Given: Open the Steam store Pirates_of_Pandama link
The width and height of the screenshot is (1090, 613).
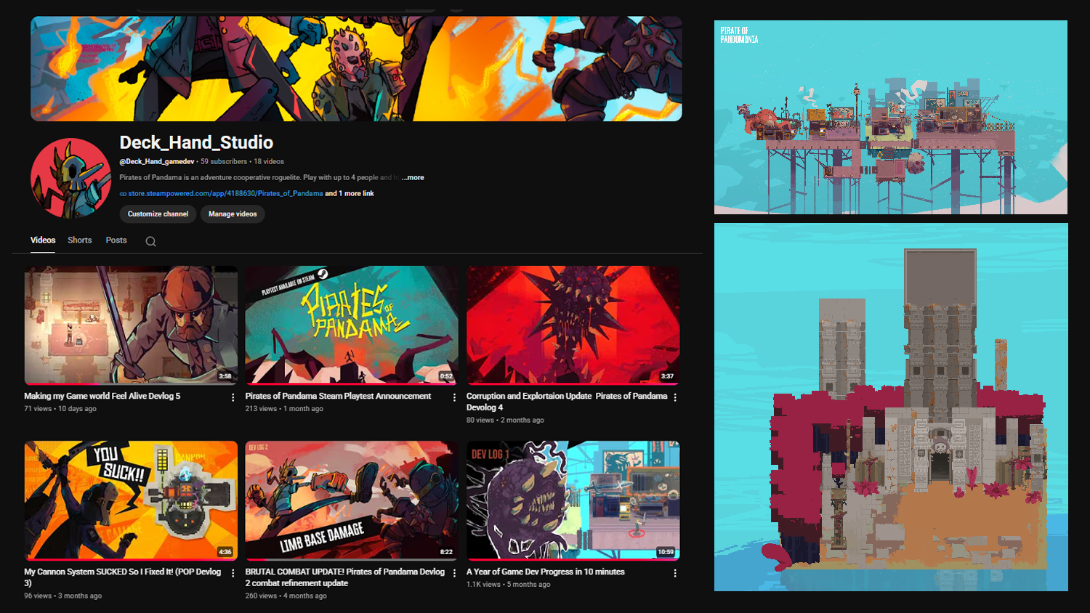Looking at the screenshot, I should (225, 194).
